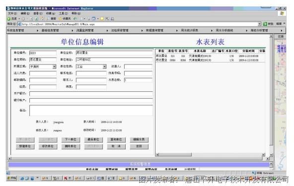The image size is (294, 186).
Task: Click the Windows Start button
Action: 12,178
